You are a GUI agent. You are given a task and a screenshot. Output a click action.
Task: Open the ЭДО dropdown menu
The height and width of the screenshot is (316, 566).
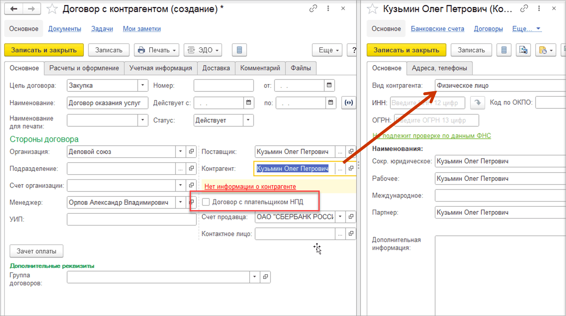203,50
